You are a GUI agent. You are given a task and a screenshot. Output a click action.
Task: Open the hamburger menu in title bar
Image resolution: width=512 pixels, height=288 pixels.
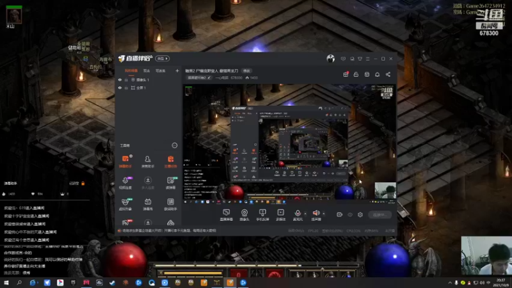tap(367, 59)
